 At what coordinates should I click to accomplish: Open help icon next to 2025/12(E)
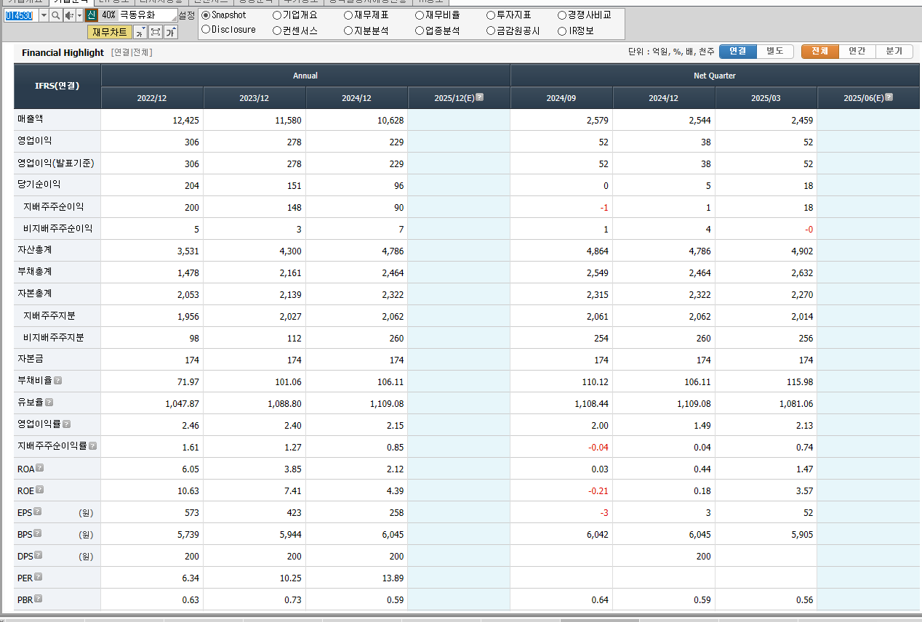tap(479, 97)
